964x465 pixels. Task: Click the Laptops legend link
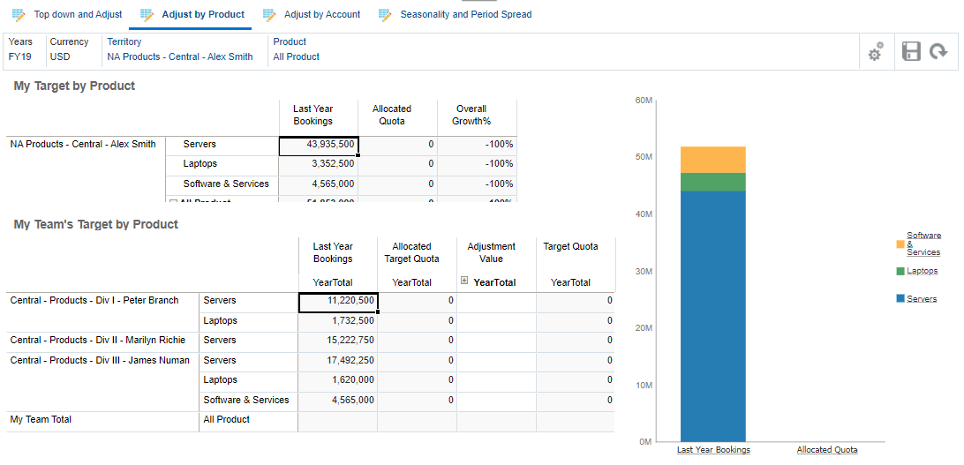click(x=922, y=271)
